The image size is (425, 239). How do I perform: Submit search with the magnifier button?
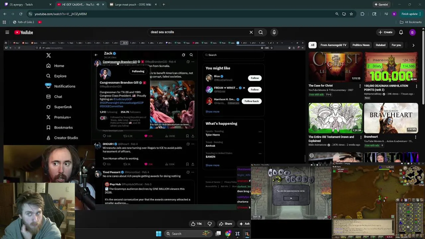261,32
